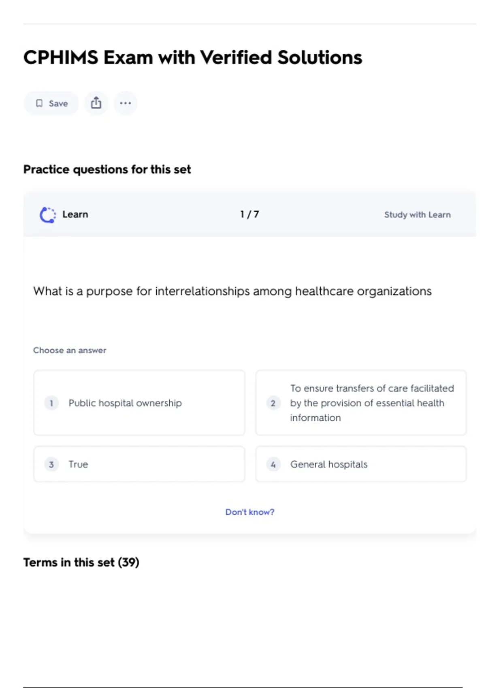The image size is (486, 688).
Task: Click the number 3 answer badge
Action: point(51,464)
